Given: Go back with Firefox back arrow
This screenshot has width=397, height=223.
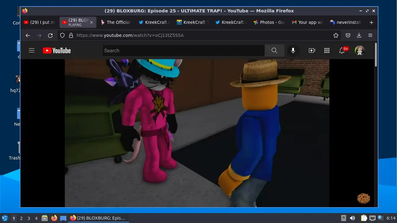Looking at the screenshot, I should [28, 35].
